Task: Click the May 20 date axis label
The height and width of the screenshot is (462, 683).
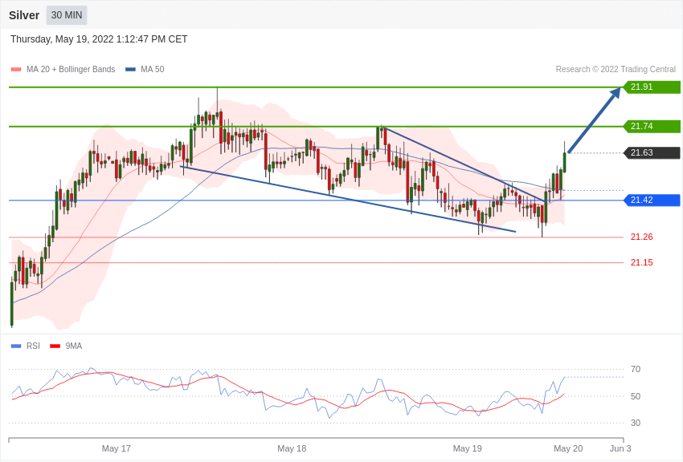Action: tap(568, 448)
